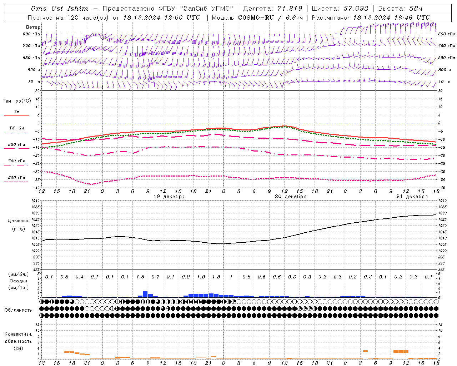Click the 500 м wind level label on left
This screenshot has height=366, width=457.
(34, 70)
